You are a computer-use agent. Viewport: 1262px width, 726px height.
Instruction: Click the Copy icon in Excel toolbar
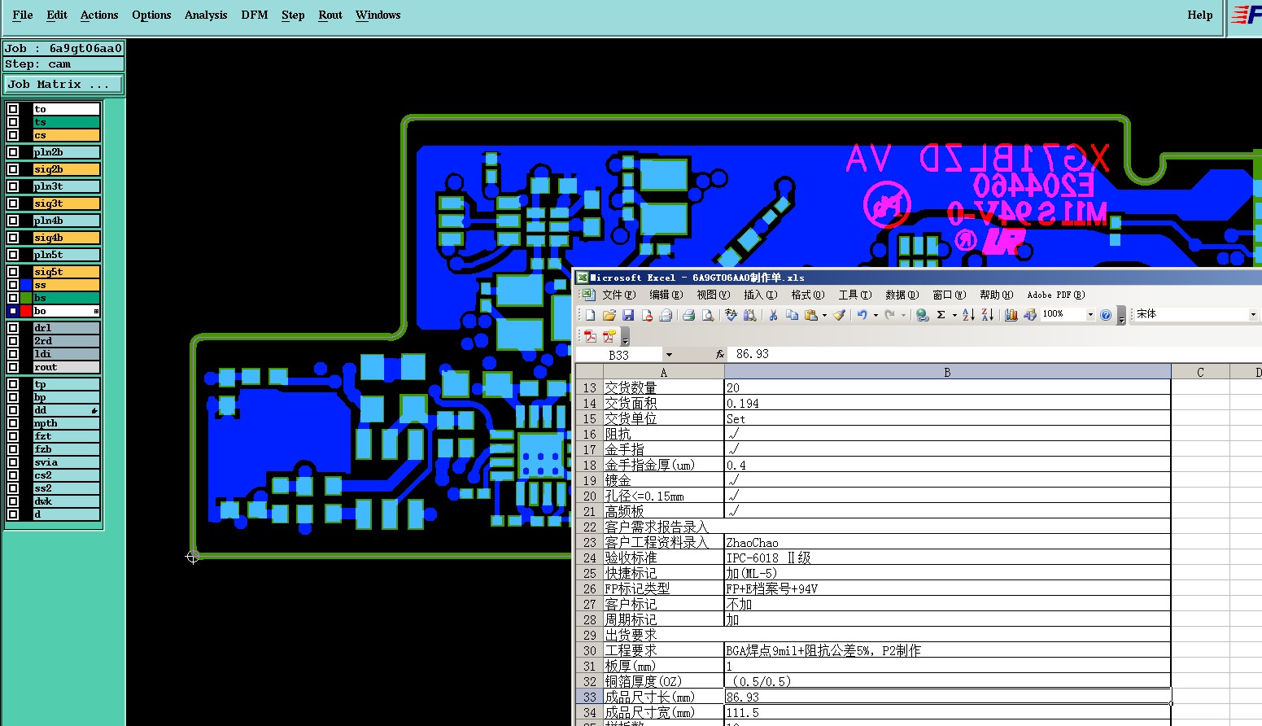(x=792, y=315)
